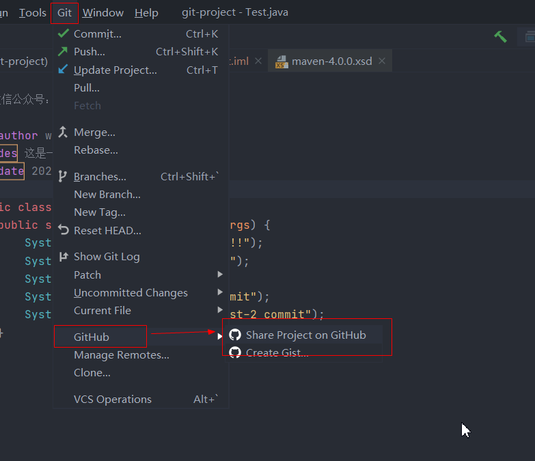The width and height of the screenshot is (535, 461).
Task: Click the blue arrow Update Project icon
Action: pos(63,69)
